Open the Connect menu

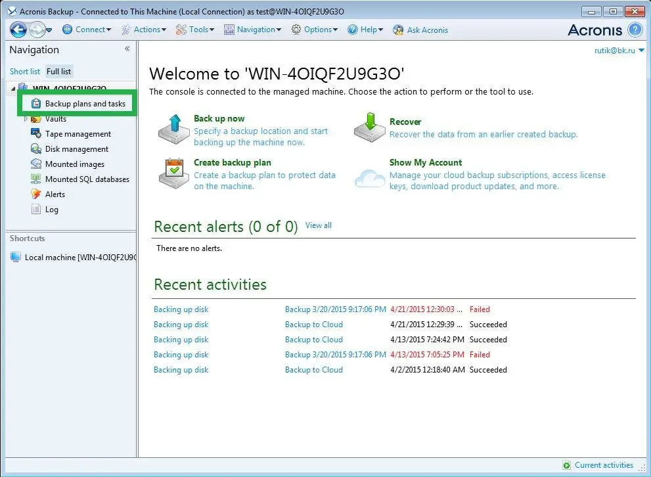coord(87,30)
